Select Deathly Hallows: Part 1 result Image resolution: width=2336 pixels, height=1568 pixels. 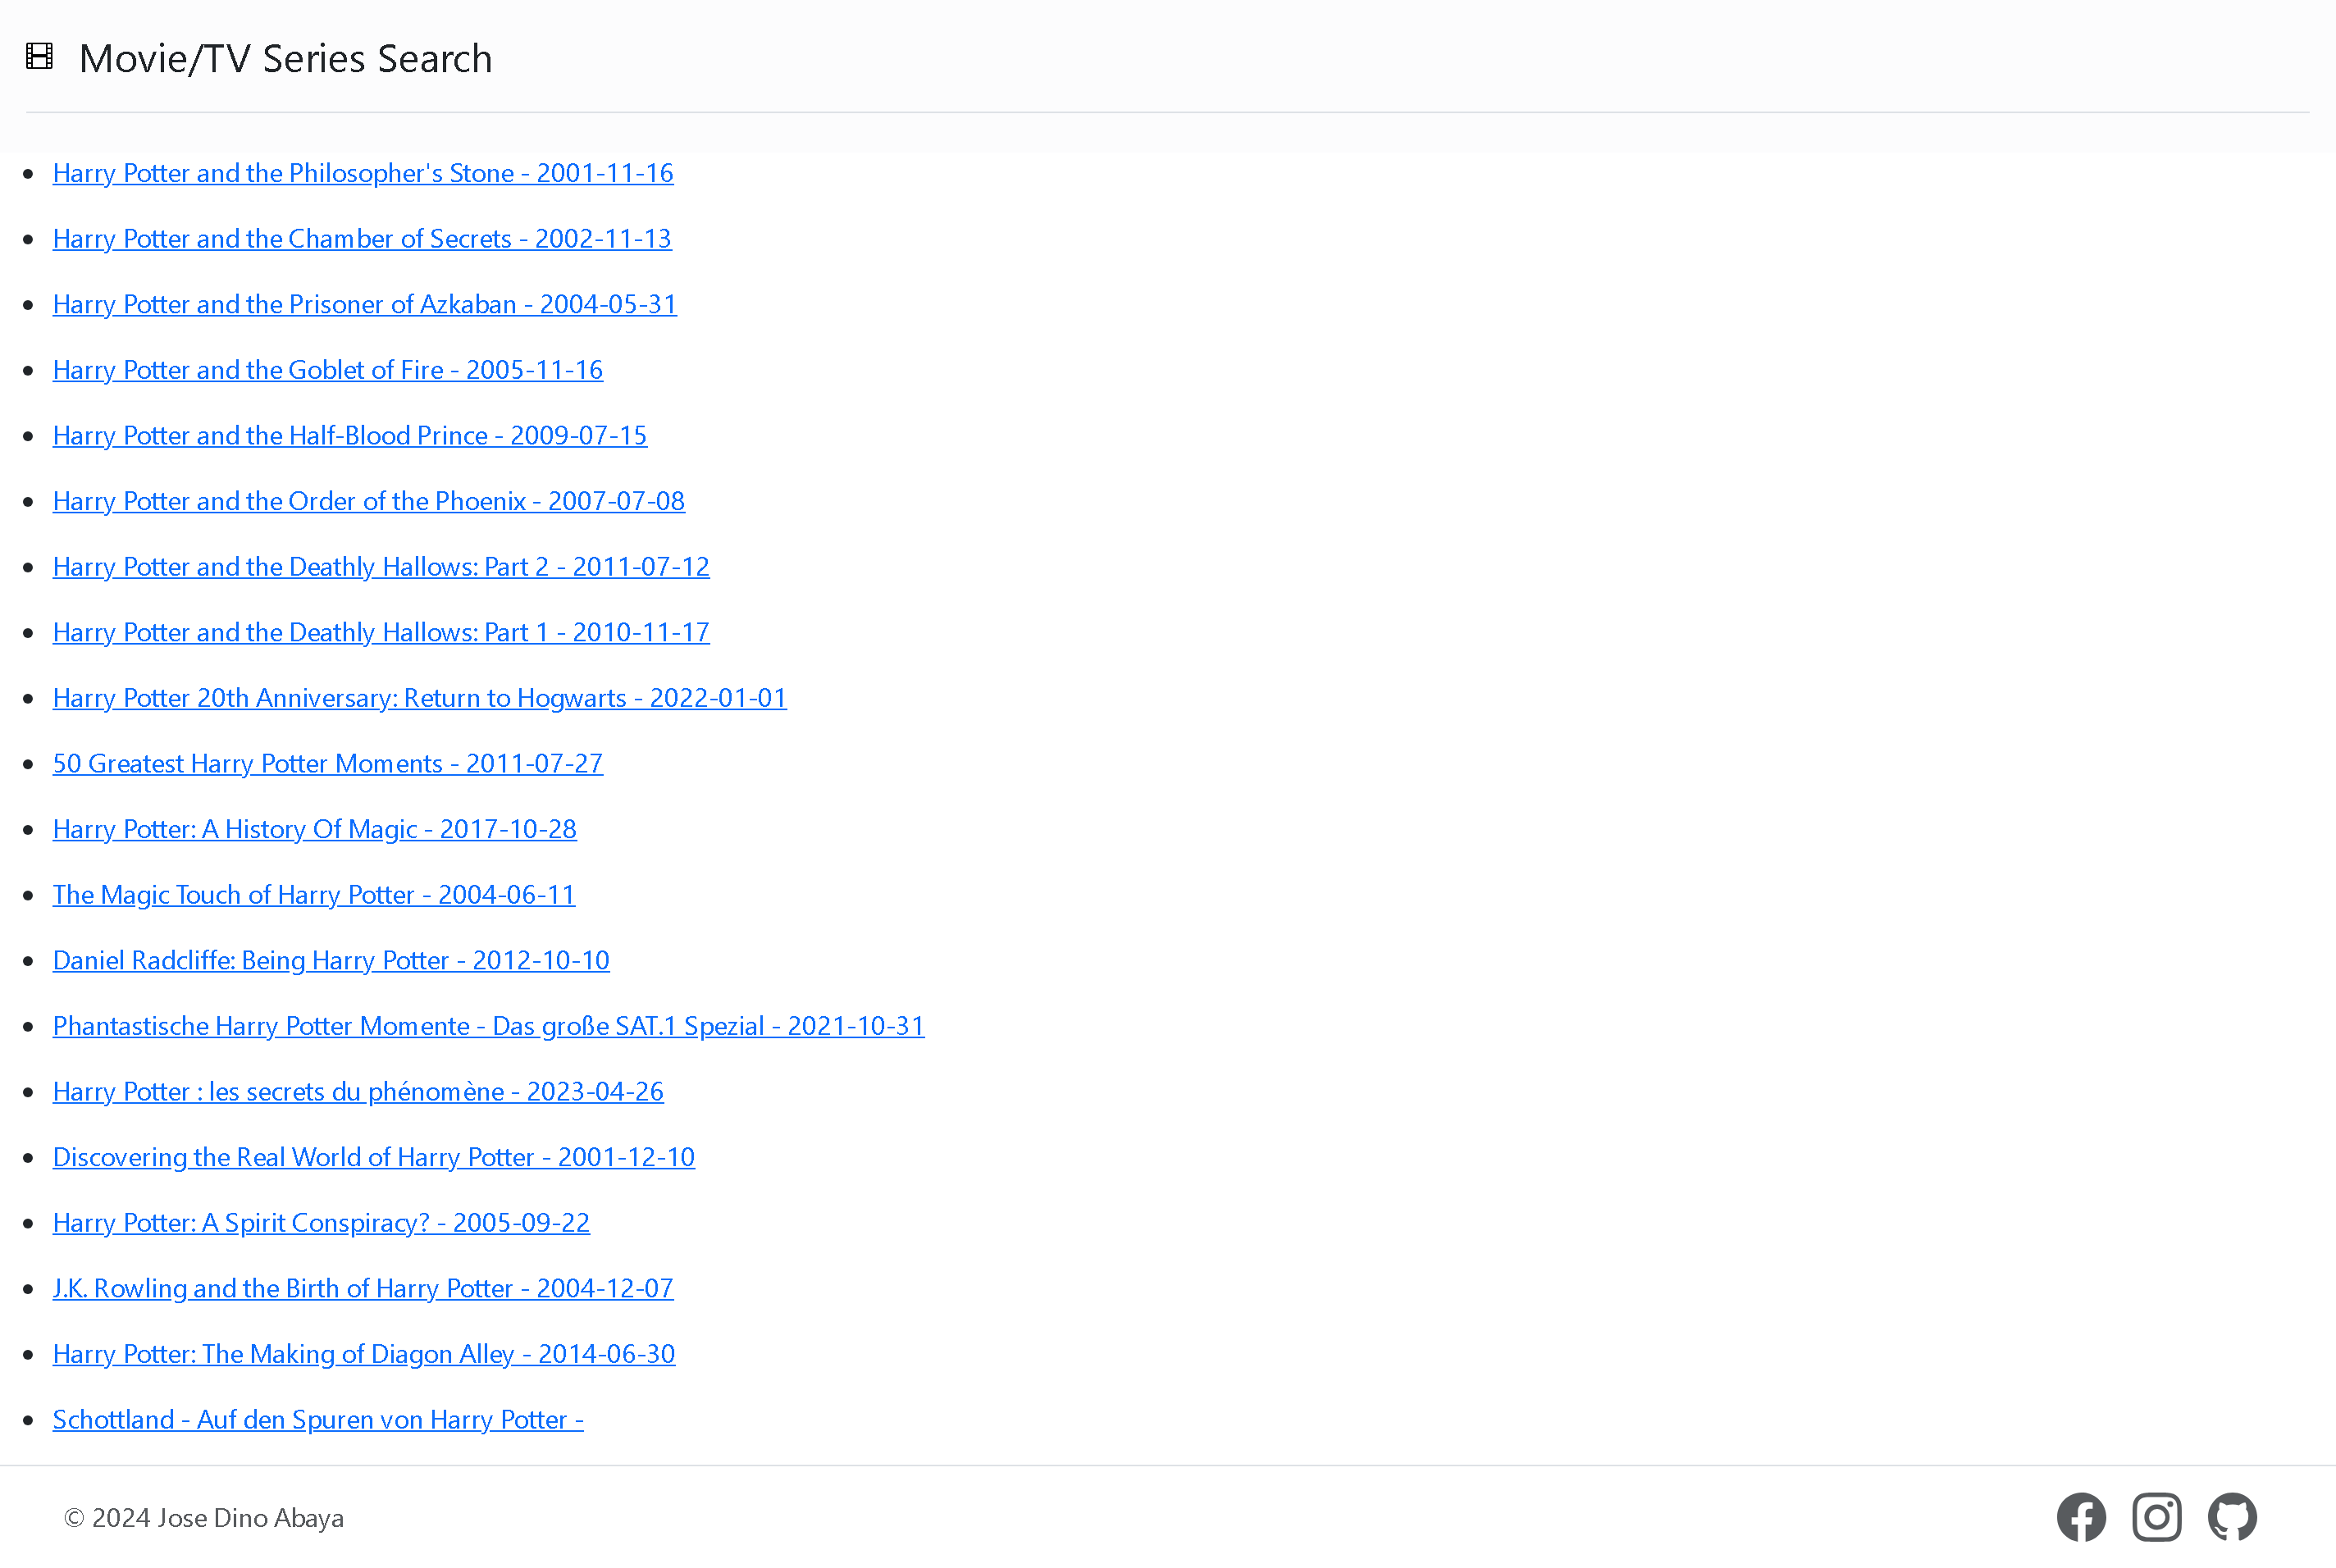[x=381, y=632]
